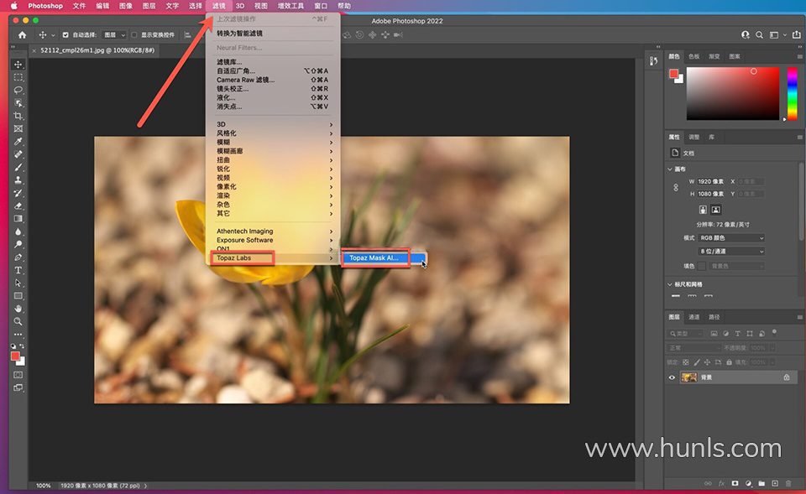Toggle the 自动选择 checkbox
806x494 pixels.
pos(65,35)
